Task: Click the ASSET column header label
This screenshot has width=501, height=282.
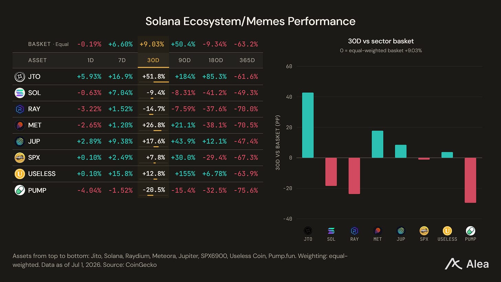Action: click(38, 60)
